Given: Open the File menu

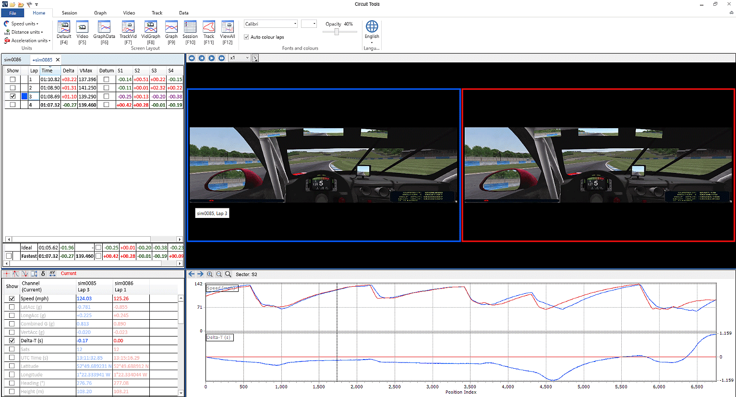Looking at the screenshot, I should [x=12, y=13].
